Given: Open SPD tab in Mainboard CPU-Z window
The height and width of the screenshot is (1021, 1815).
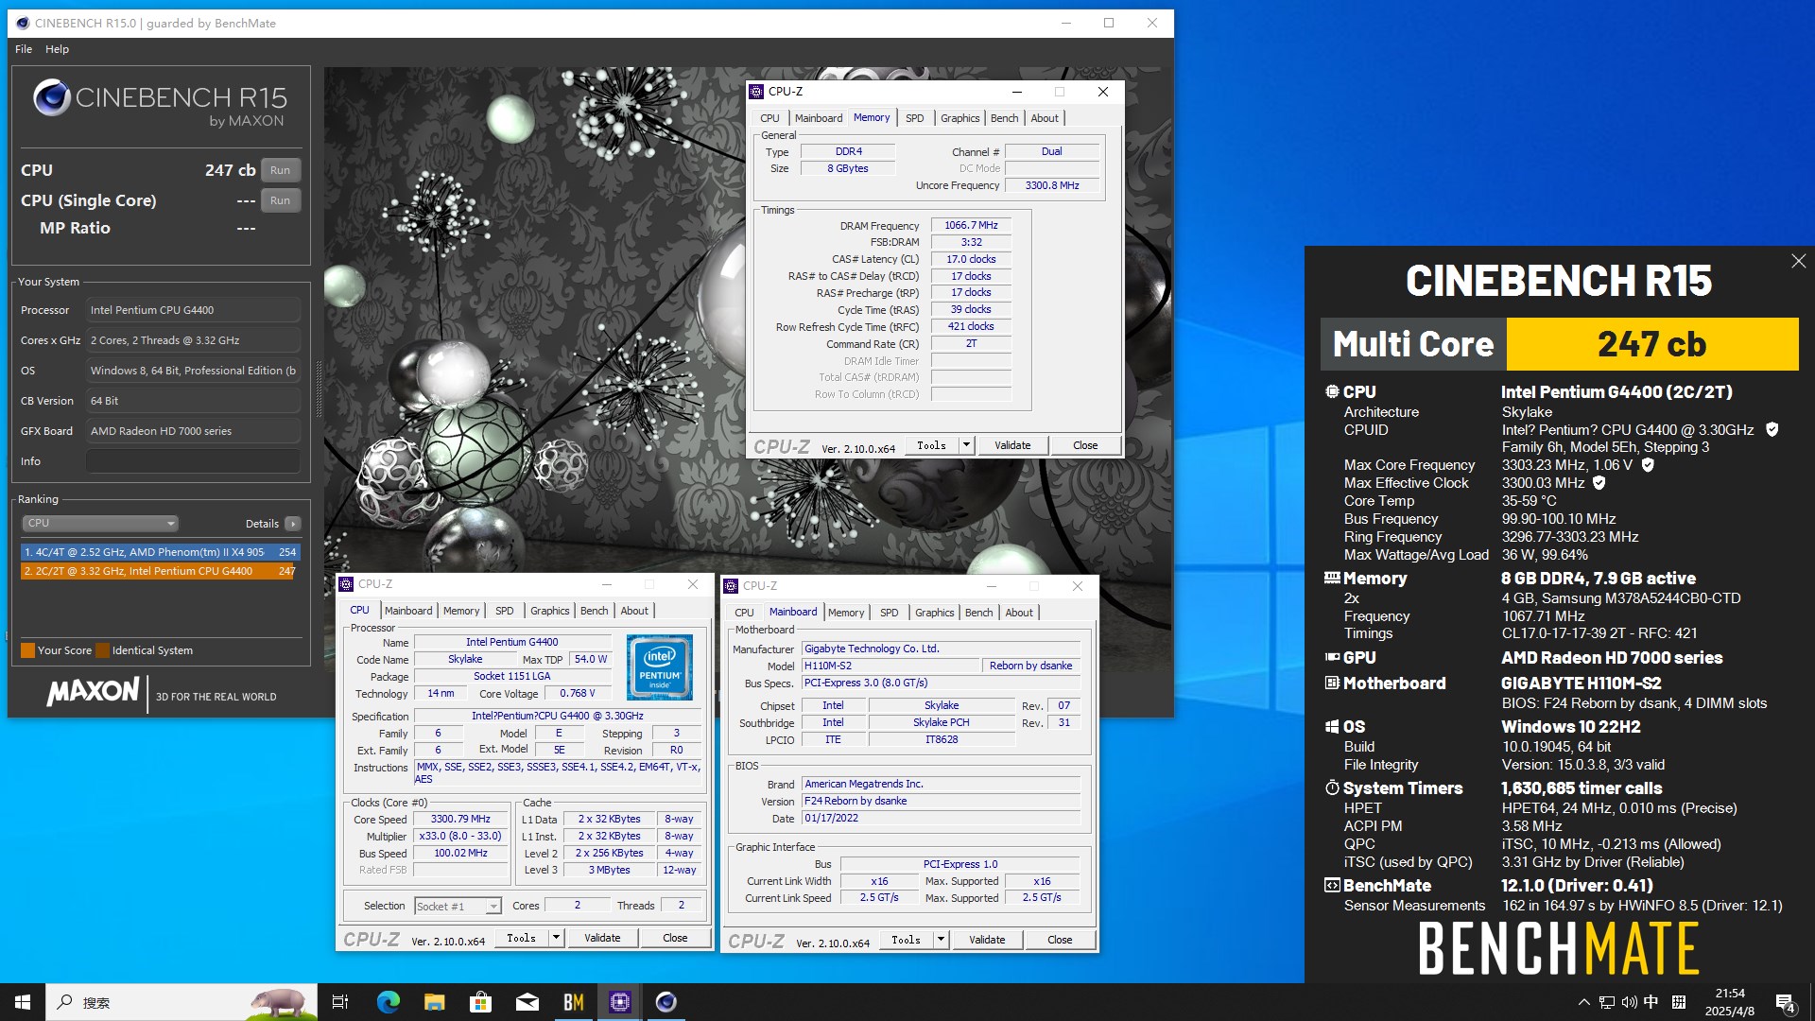Looking at the screenshot, I should pyautogui.click(x=889, y=613).
